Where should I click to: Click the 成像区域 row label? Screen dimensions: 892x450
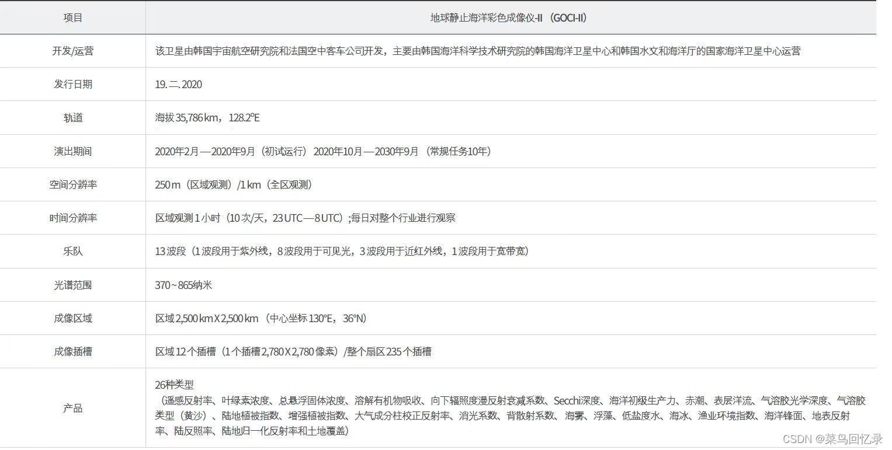pyautogui.click(x=73, y=318)
